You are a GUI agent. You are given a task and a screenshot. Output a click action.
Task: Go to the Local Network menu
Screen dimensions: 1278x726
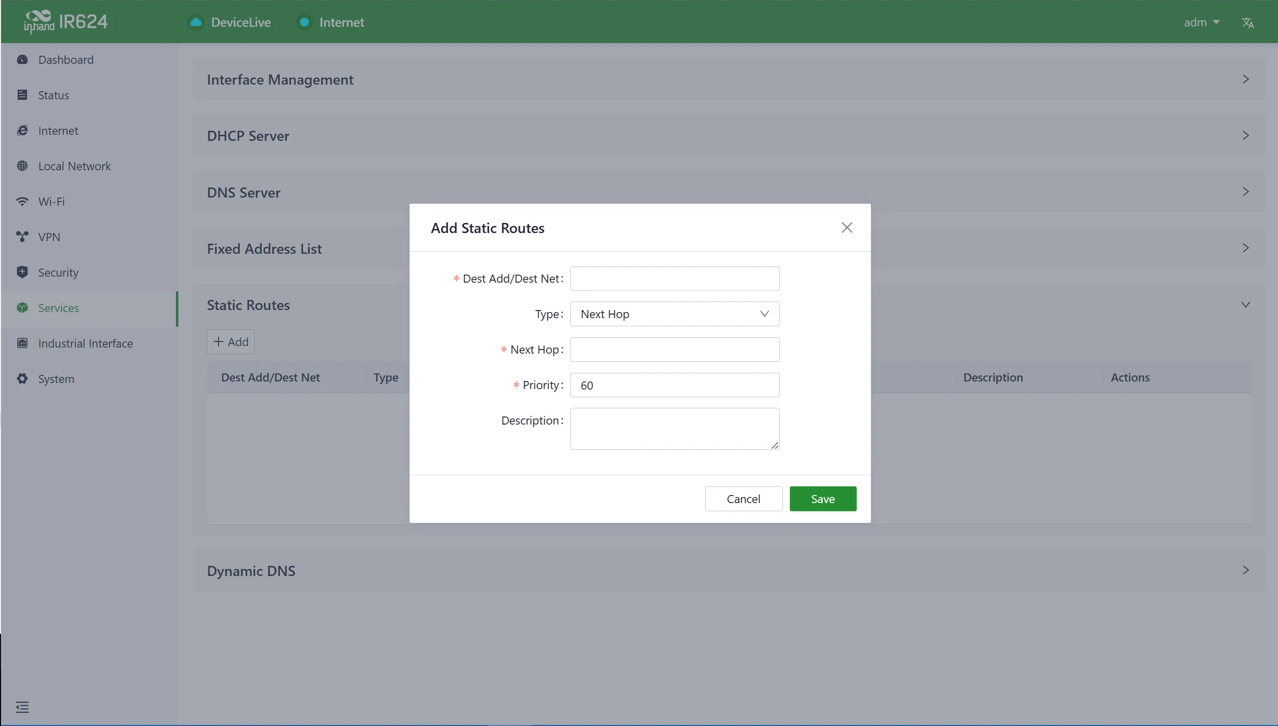pos(90,166)
